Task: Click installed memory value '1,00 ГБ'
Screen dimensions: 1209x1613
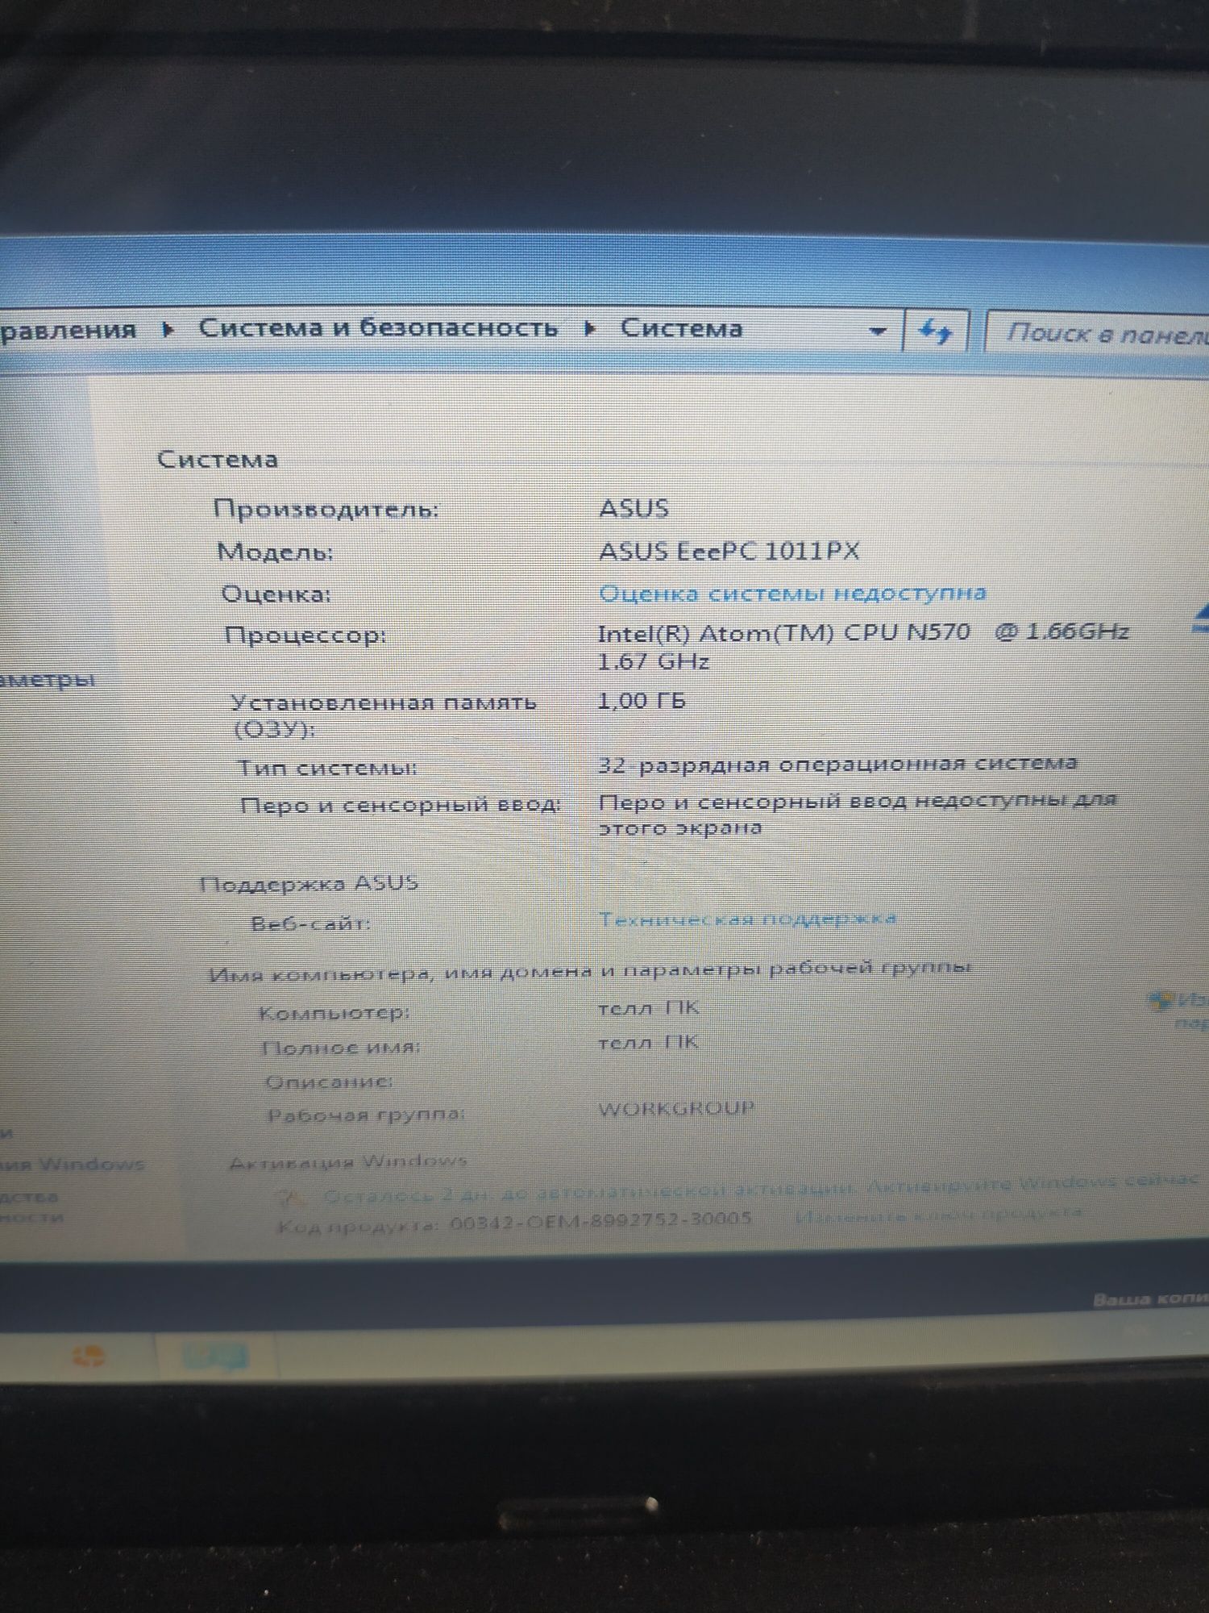Action: point(642,700)
